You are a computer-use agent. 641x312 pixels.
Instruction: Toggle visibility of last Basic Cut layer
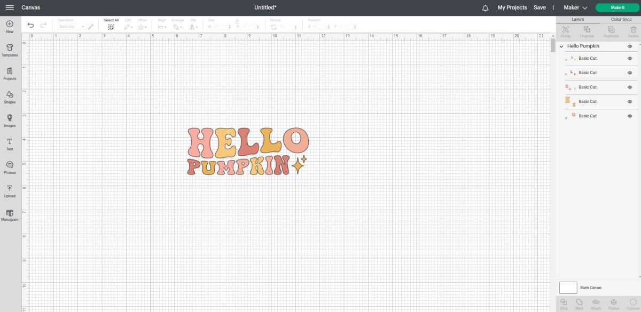[x=630, y=116]
